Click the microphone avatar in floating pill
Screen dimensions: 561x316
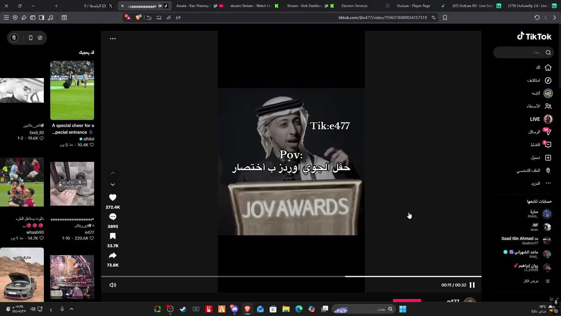pyautogui.click(x=14, y=38)
